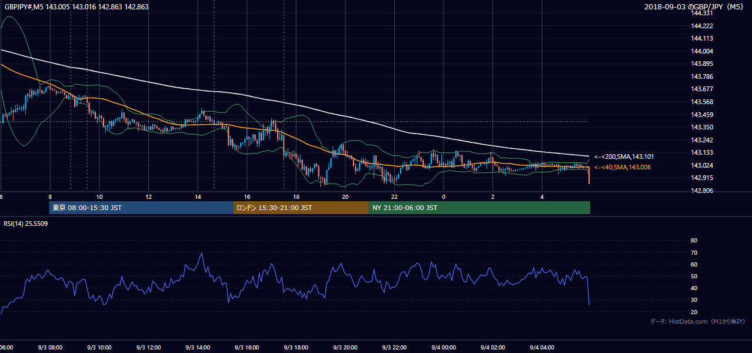Click the 143.568 price axis label

tap(701, 102)
